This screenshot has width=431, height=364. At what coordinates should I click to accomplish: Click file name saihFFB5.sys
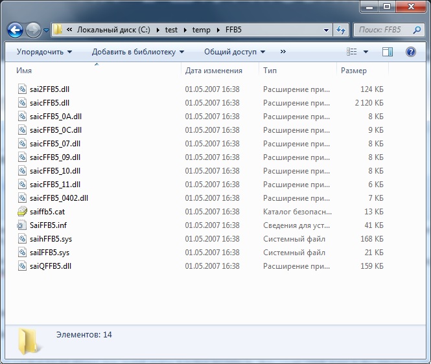click(51, 239)
